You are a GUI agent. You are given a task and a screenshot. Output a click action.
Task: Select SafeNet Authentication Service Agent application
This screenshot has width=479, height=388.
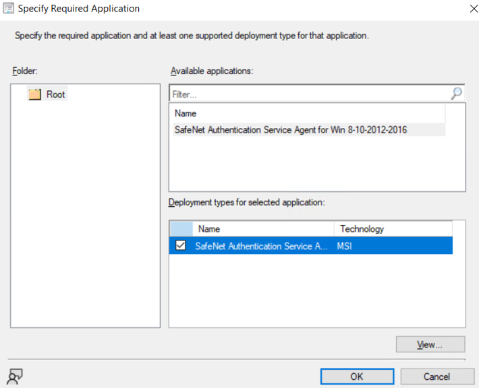coord(309,129)
